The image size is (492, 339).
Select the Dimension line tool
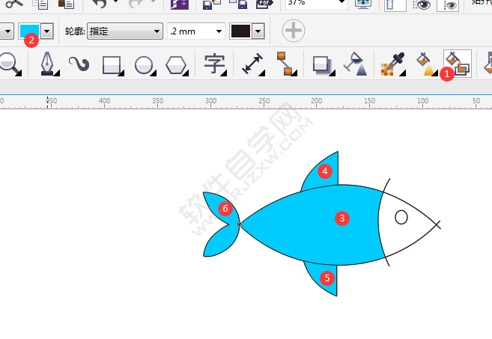[x=252, y=64]
